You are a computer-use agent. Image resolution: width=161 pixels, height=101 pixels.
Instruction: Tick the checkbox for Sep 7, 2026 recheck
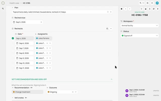13,48
